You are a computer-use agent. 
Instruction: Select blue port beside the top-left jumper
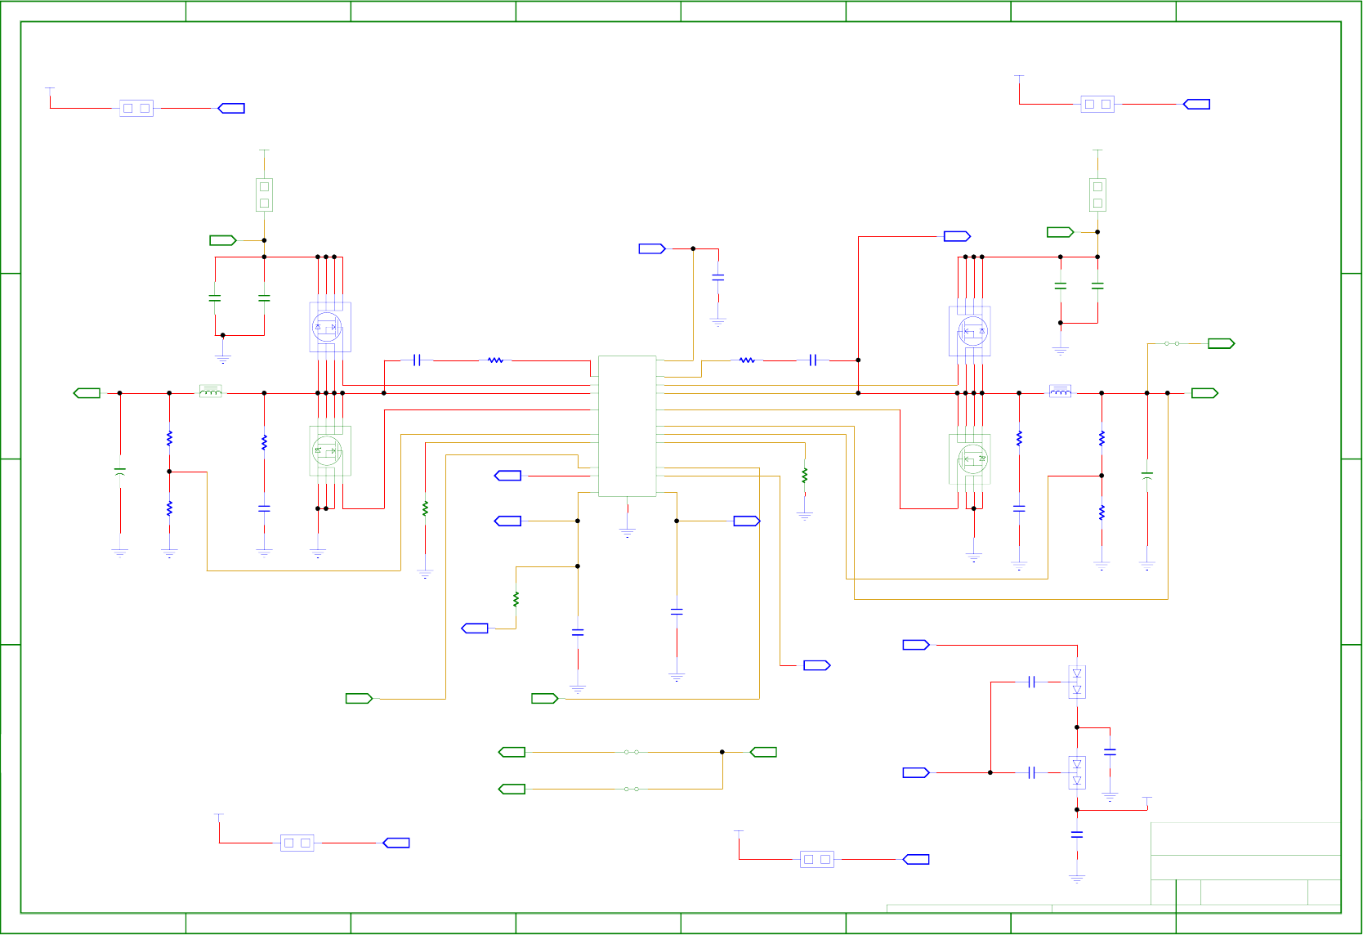click(231, 108)
